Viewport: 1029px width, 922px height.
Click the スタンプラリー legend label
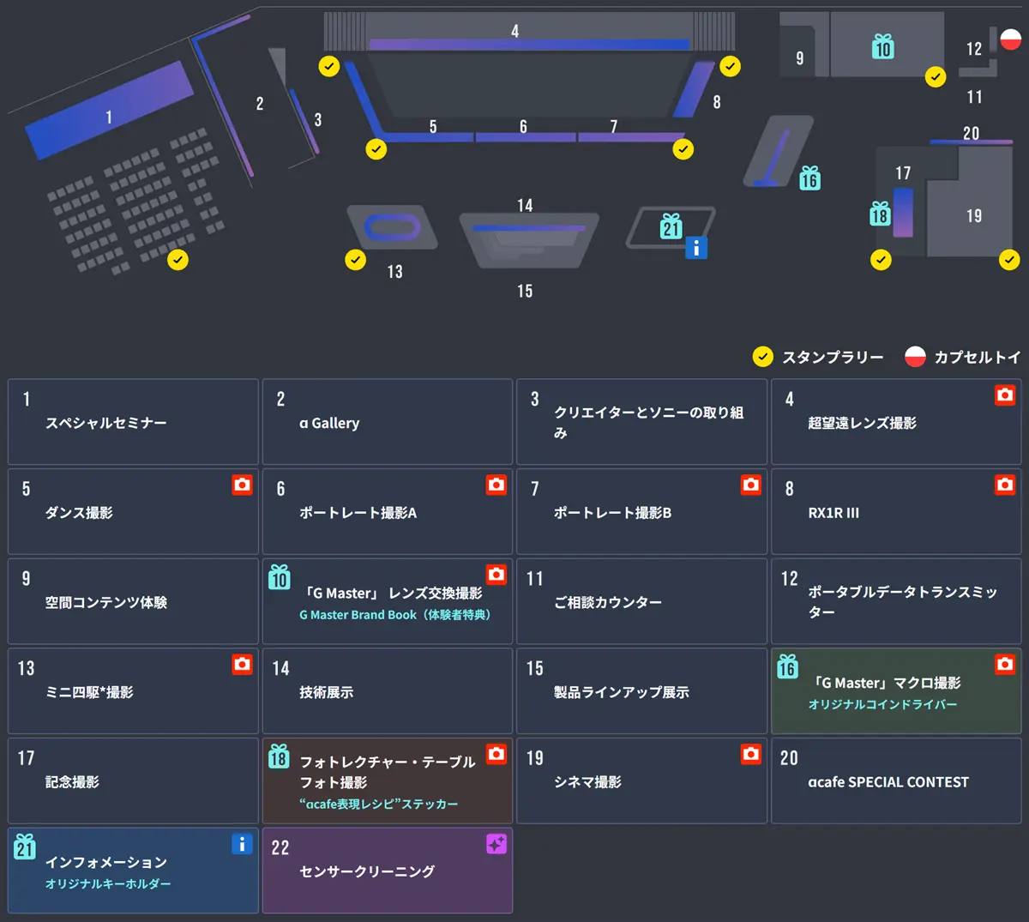pos(832,358)
